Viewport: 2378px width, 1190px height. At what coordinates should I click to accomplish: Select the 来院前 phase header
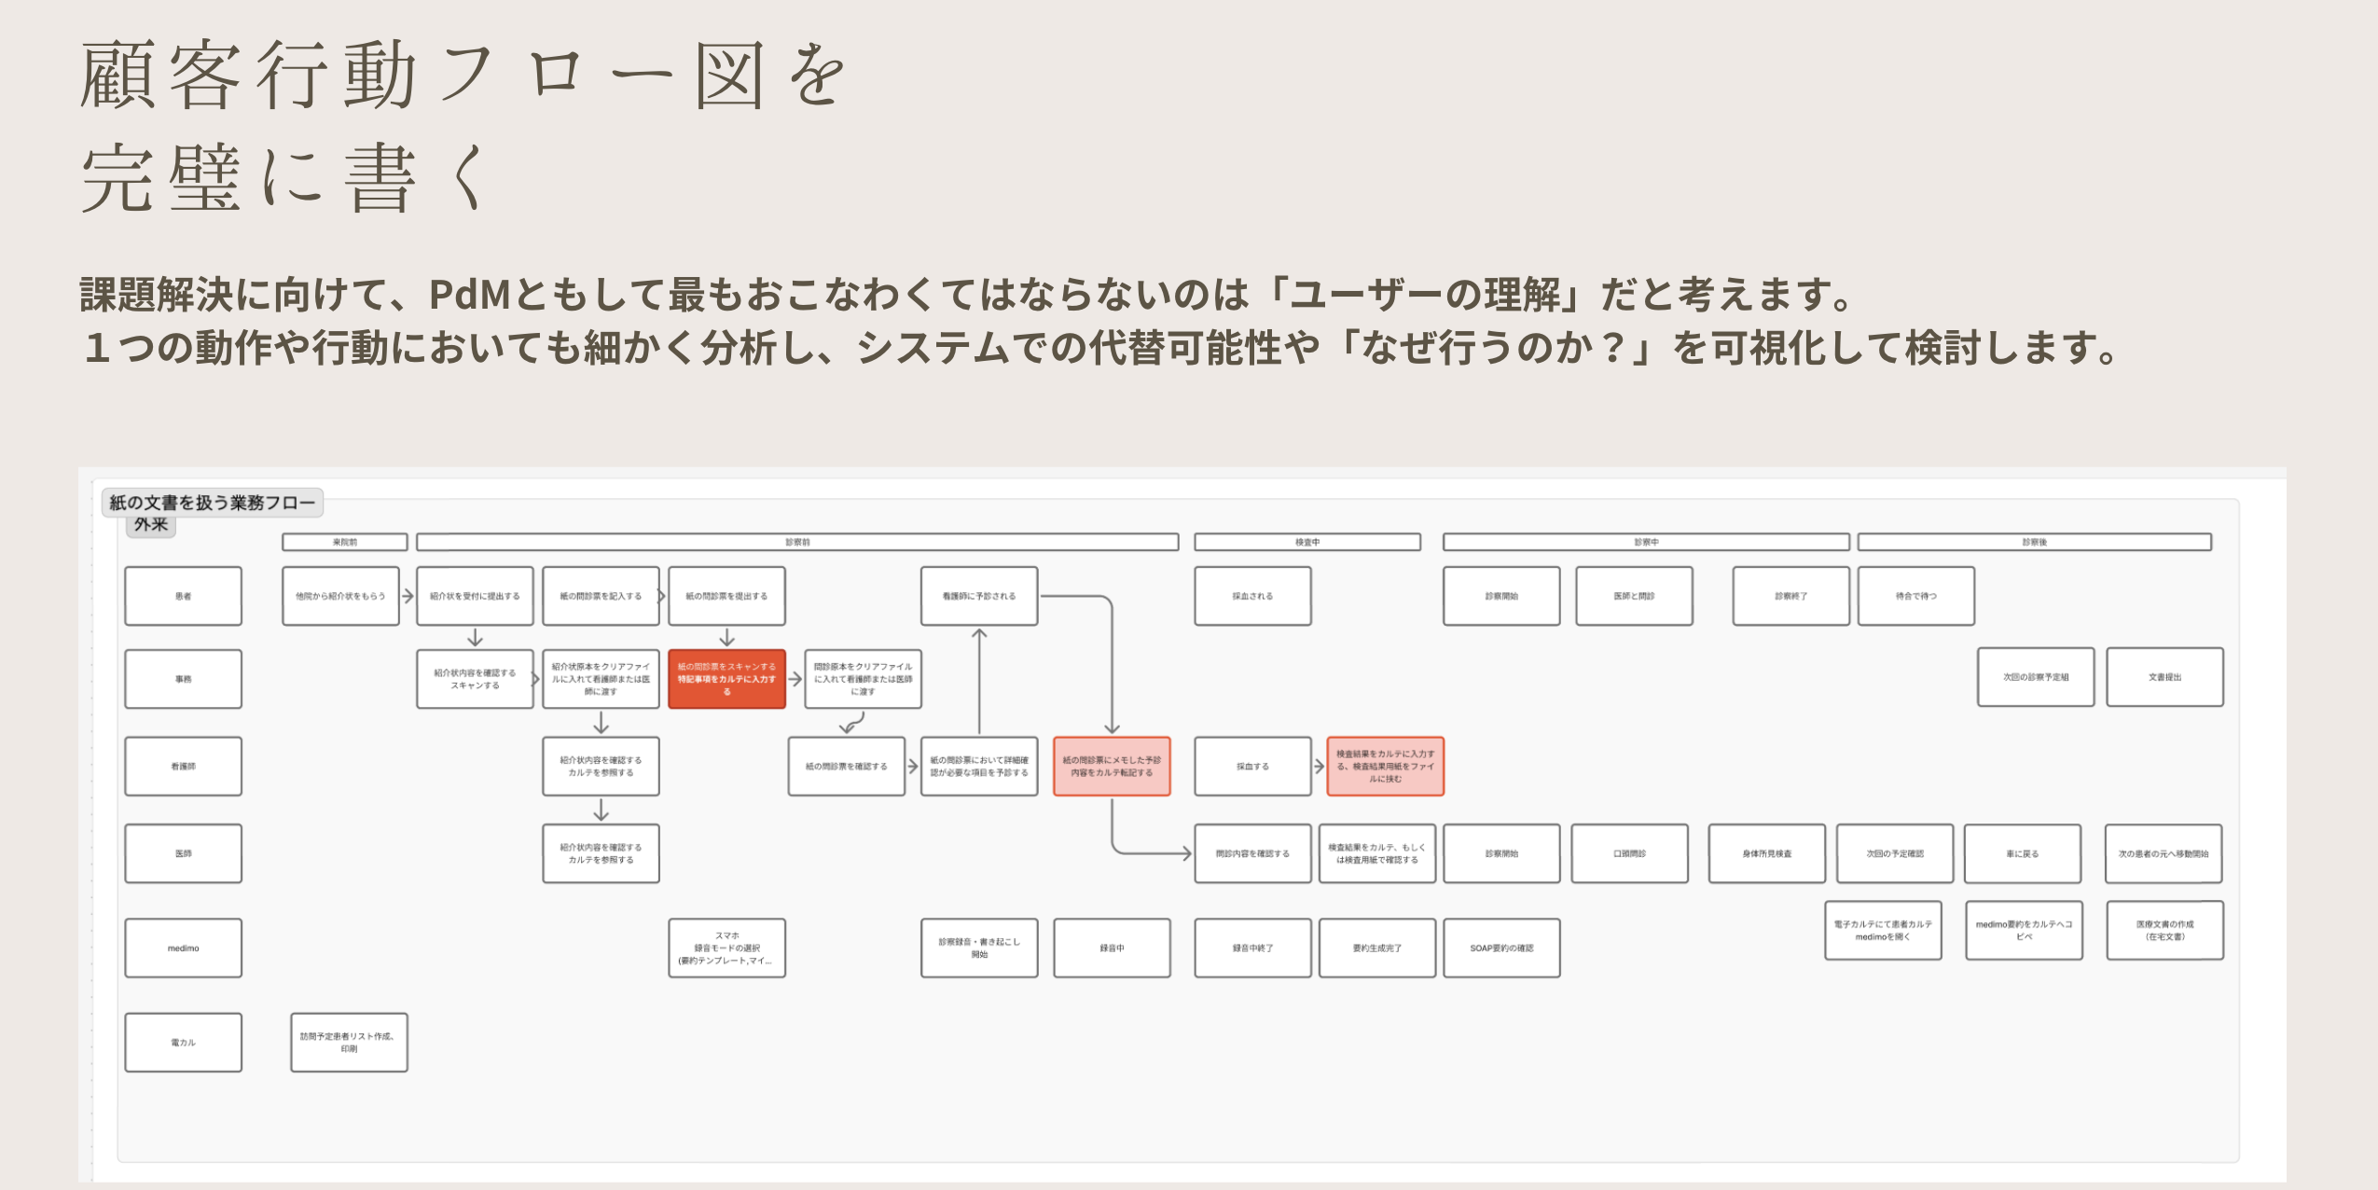[345, 542]
